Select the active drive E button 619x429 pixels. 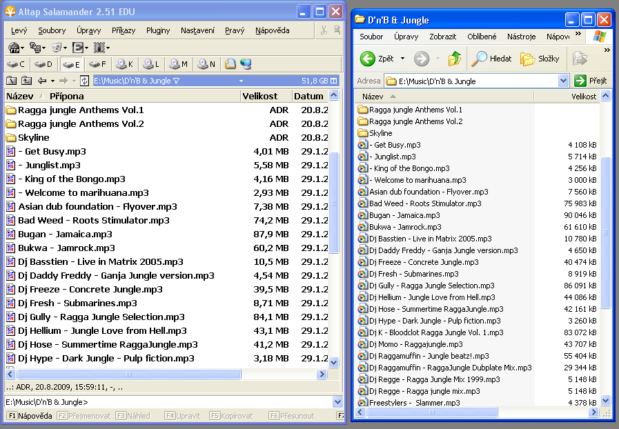(x=71, y=64)
